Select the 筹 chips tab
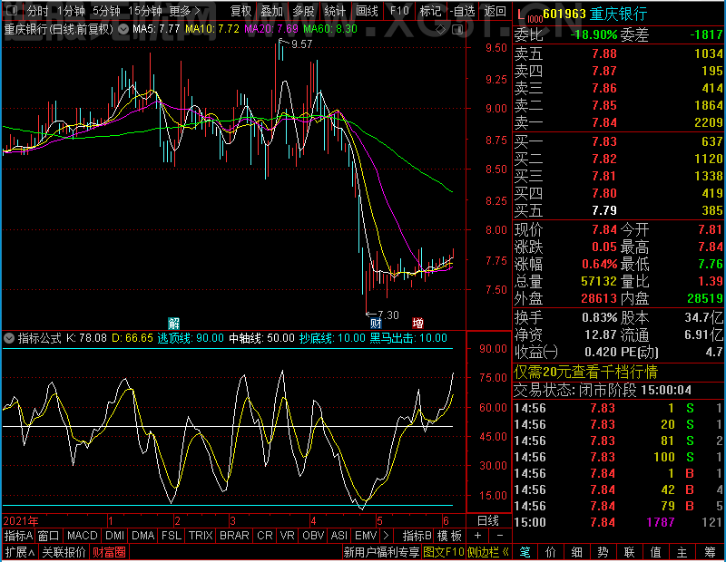 pos(711,552)
